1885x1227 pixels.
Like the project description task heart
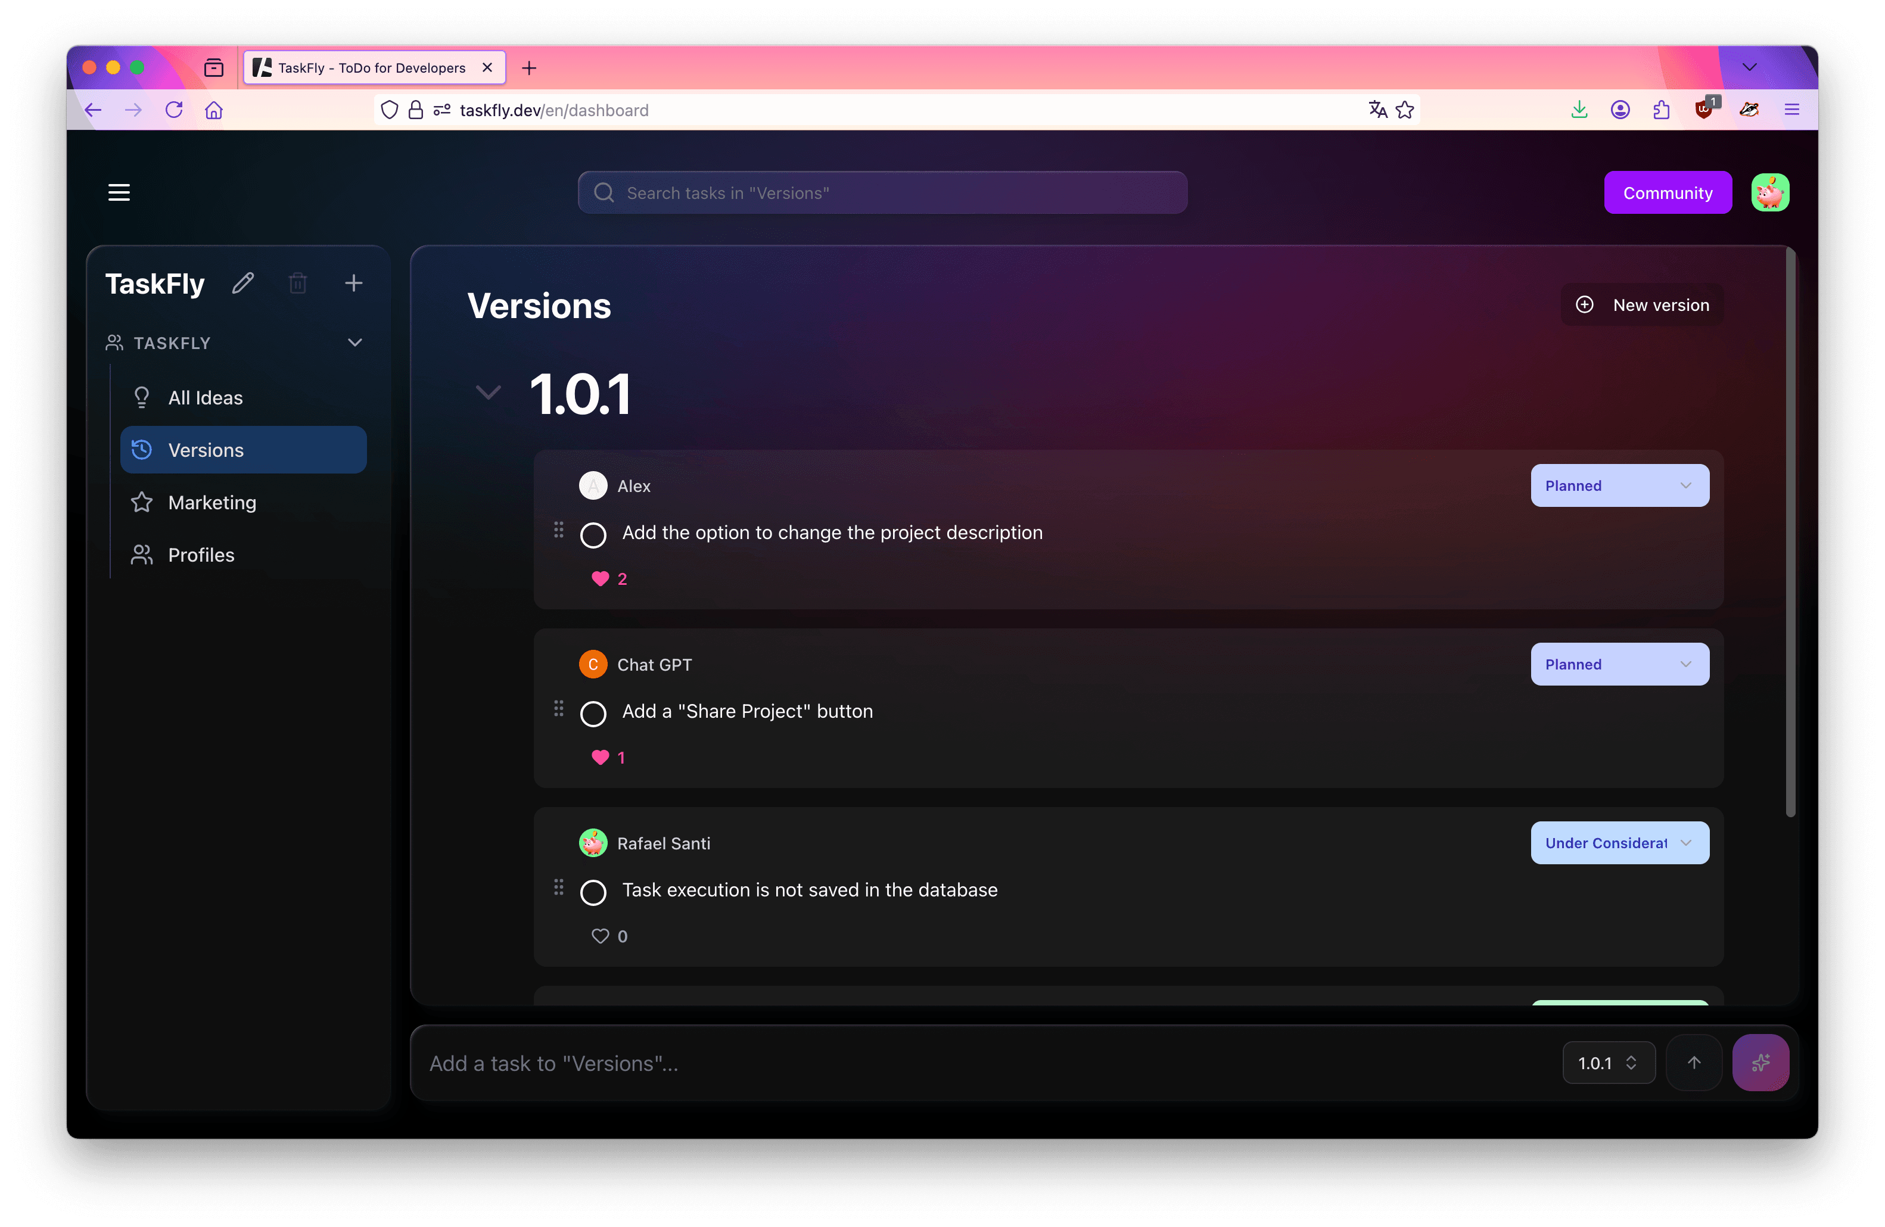point(601,579)
